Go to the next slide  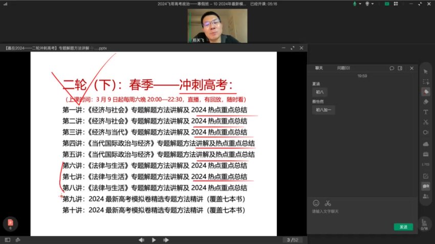click(166, 240)
